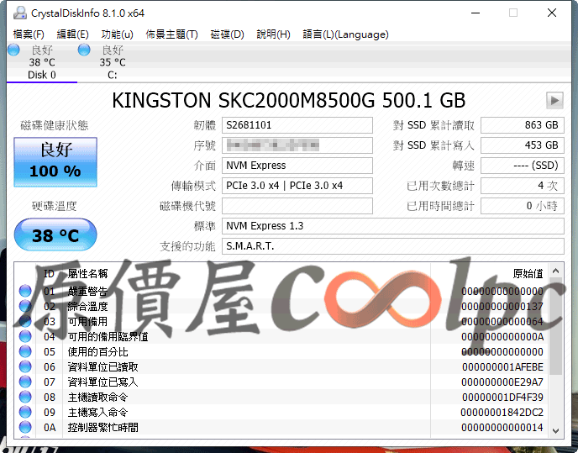Minimize the CrystalDiskInfo window
Viewport: 578px width, 453px height.
(x=476, y=13)
